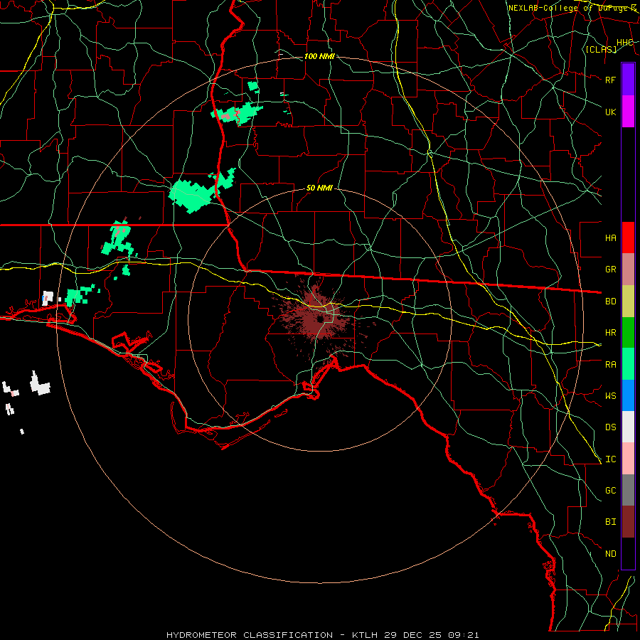Viewport: 640px width, 640px height.
Task: Click the UK legend label
Action: pos(611,112)
